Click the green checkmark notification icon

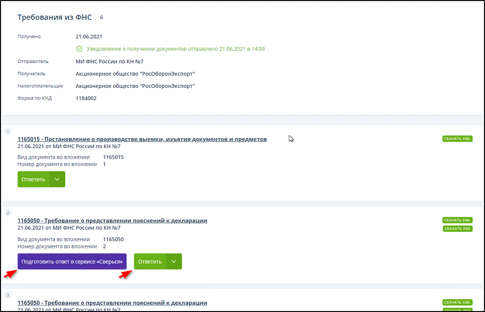79,49
